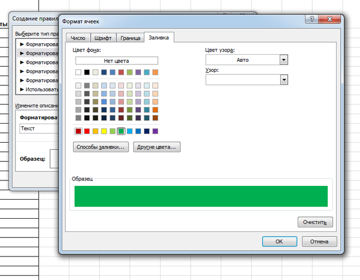Screen dimensions: 360x280
Task: Pick the black theme color swatch
Action: coord(87,72)
